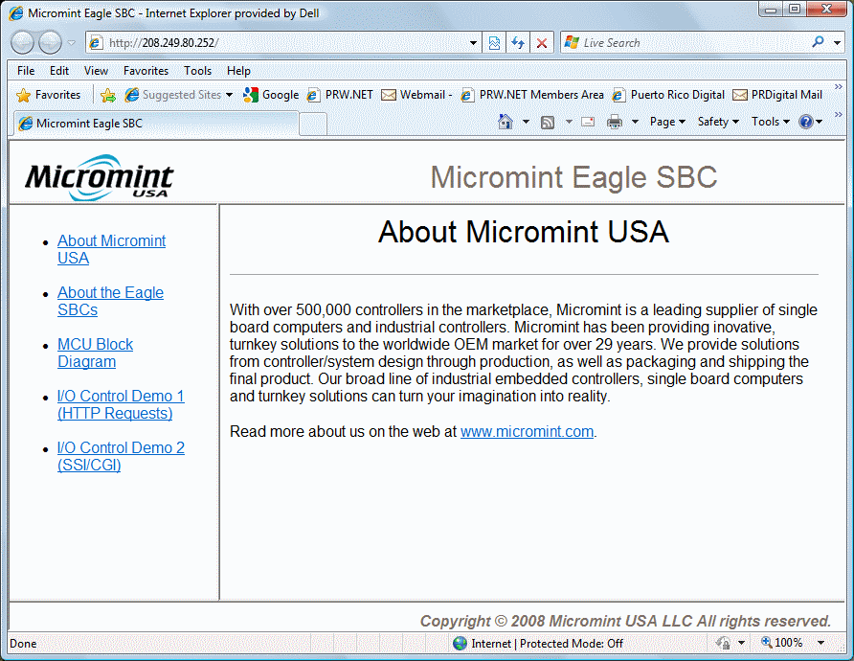Screen dimensions: 854x661
Task: Click the Help question mark icon
Action: pos(806,122)
